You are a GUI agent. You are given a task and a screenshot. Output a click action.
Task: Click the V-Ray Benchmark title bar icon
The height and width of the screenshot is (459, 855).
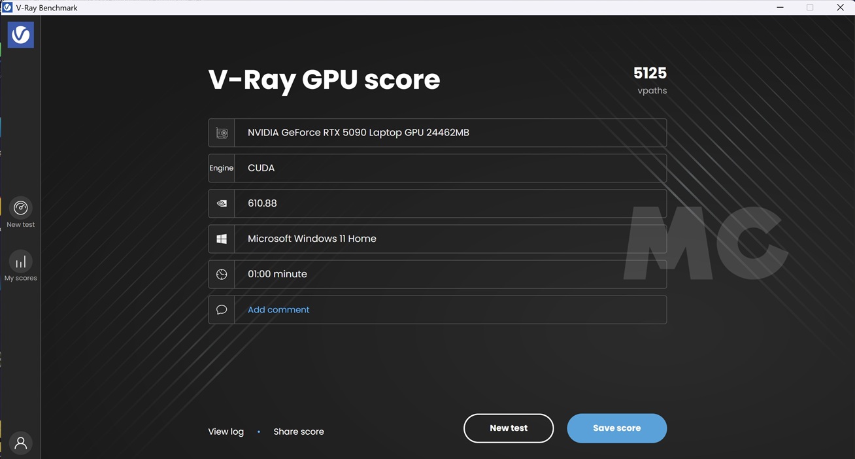coord(7,7)
